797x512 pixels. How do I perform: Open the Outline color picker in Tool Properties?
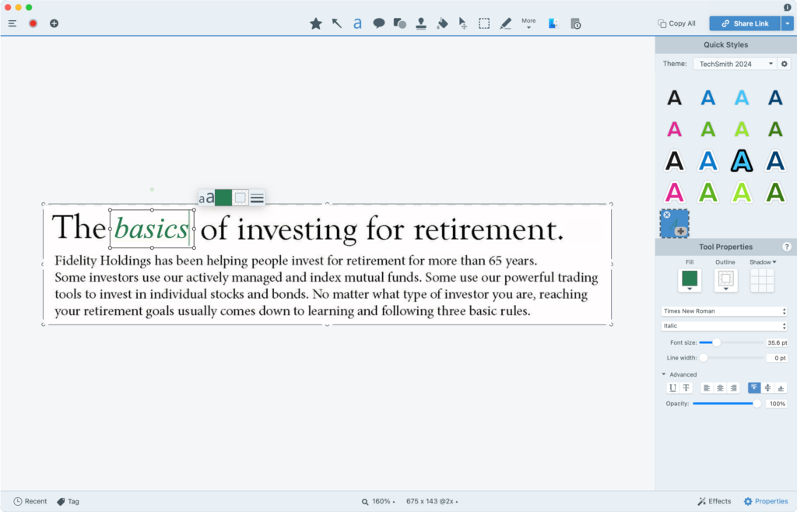(x=725, y=280)
